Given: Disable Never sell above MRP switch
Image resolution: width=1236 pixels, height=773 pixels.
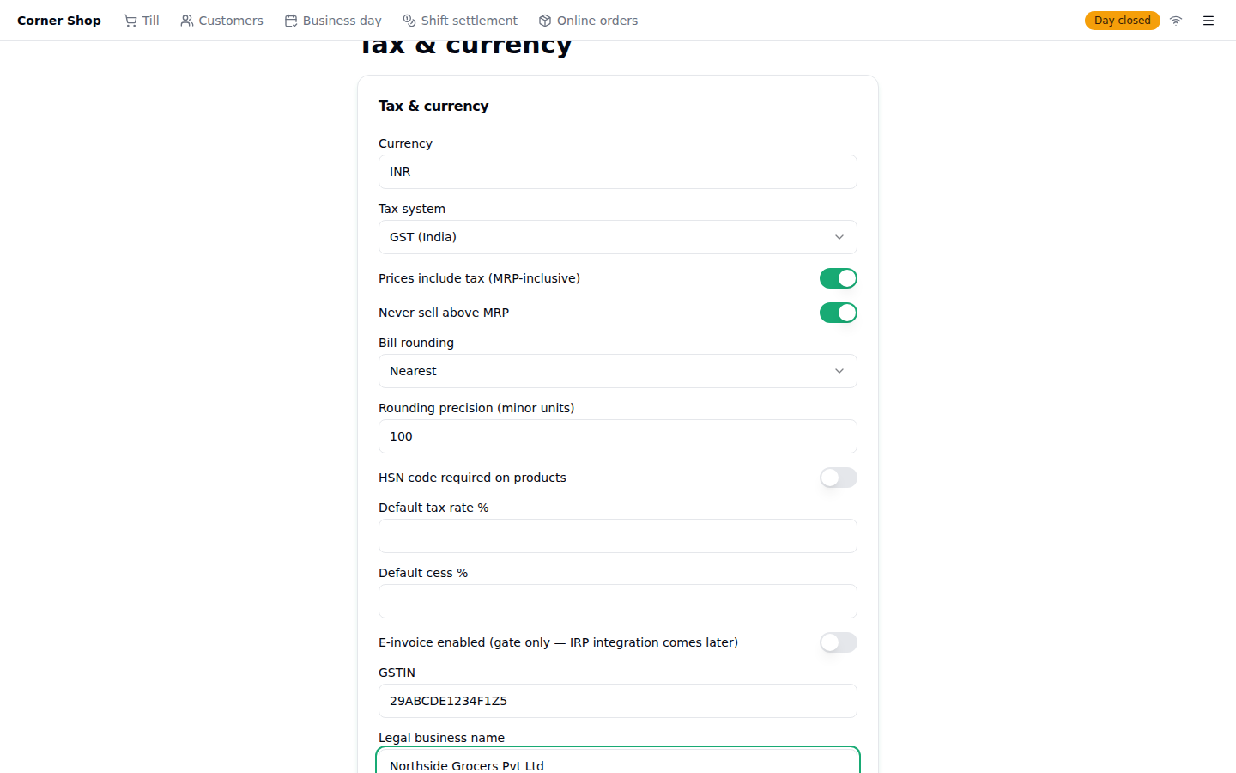Looking at the screenshot, I should click(x=839, y=313).
